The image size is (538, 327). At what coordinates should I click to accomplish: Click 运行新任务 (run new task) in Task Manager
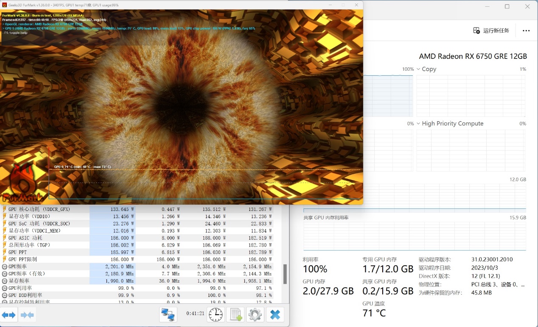pyautogui.click(x=491, y=30)
